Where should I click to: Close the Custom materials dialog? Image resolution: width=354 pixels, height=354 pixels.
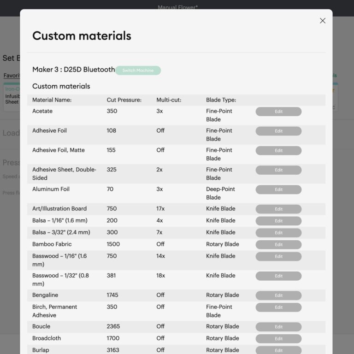323,21
